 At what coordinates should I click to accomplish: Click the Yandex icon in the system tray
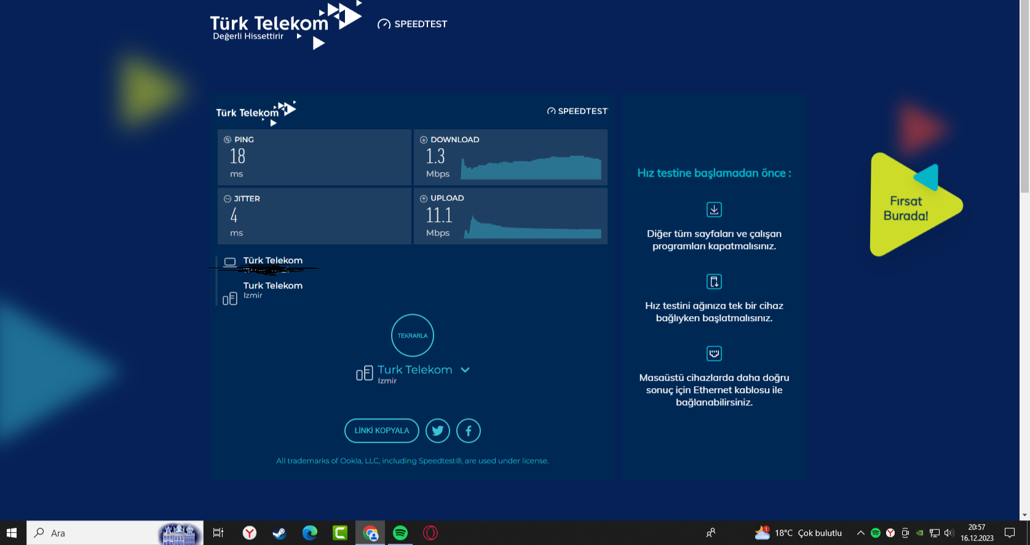(x=890, y=533)
